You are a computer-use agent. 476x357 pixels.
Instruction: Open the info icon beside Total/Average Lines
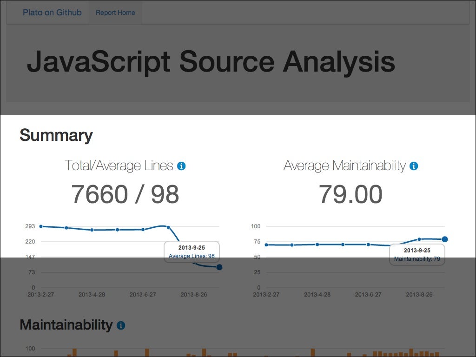coord(181,166)
